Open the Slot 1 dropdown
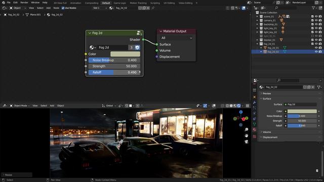This screenshot has height=182, width=324. [x=100, y=8]
